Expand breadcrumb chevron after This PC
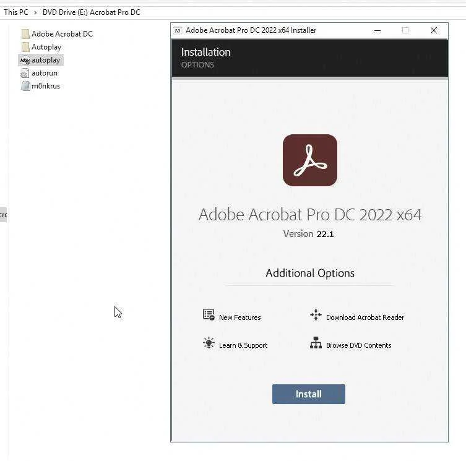The width and height of the screenshot is (466, 461). (35, 12)
